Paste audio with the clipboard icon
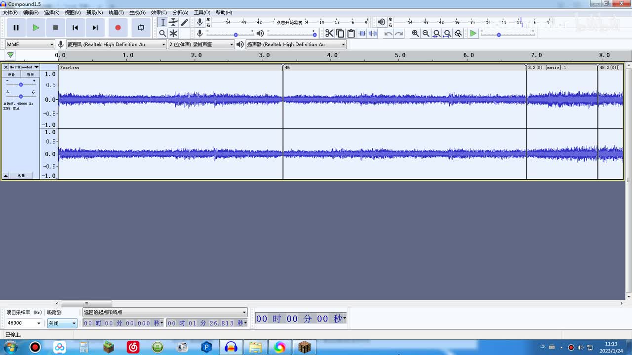 pyautogui.click(x=351, y=33)
